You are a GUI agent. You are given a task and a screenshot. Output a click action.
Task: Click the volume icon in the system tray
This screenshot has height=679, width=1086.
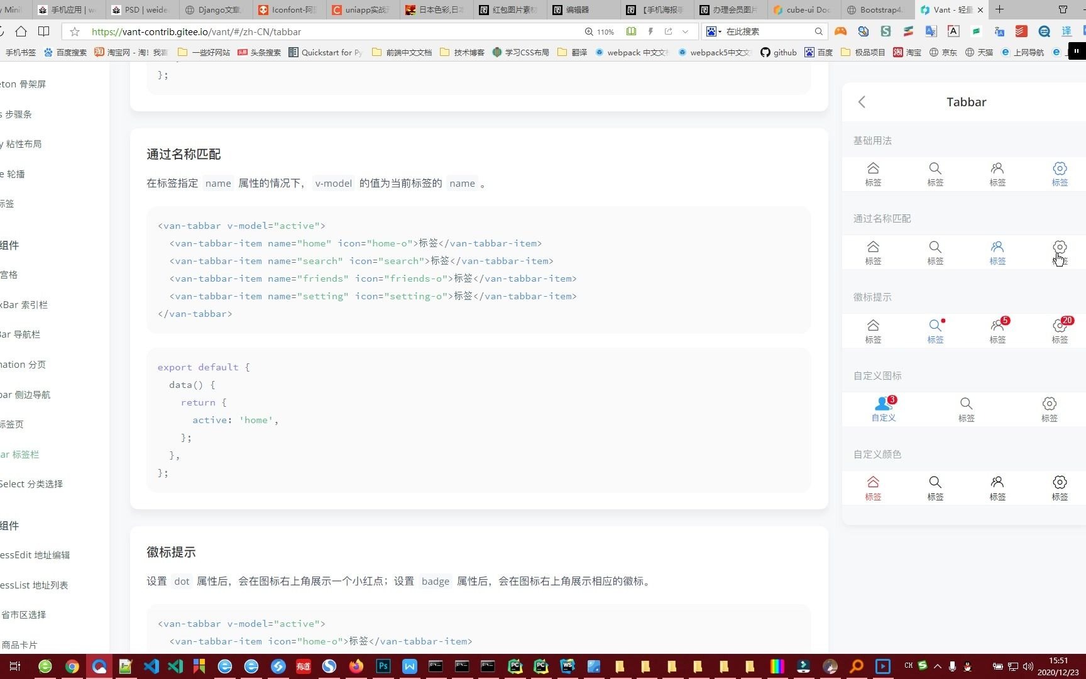[x=1028, y=666]
